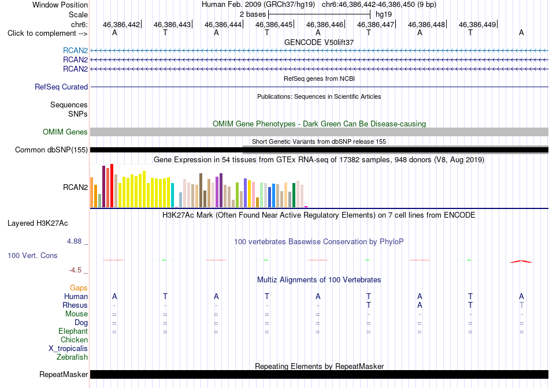Open 'Publications: Sequences in Scientific Articles' title
This screenshot has height=388, width=549.
(x=319, y=96)
